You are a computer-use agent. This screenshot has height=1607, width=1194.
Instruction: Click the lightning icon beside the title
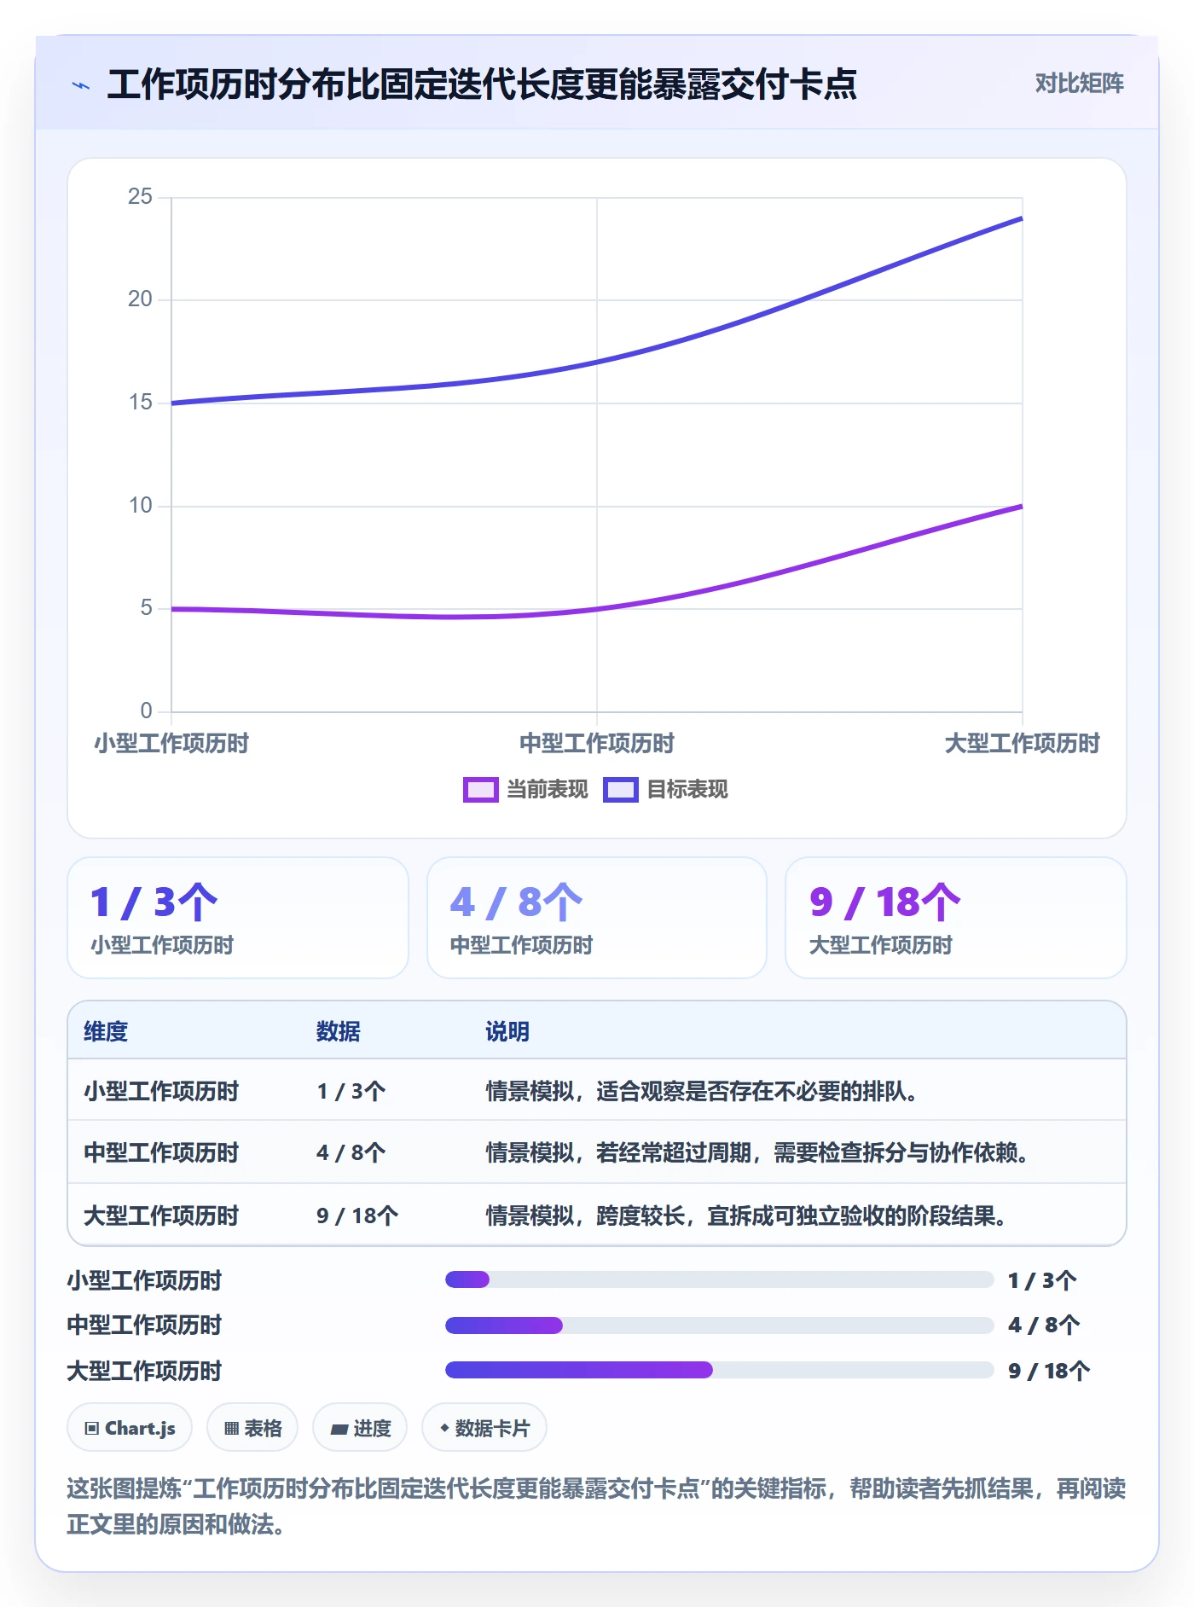click(x=81, y=85)
